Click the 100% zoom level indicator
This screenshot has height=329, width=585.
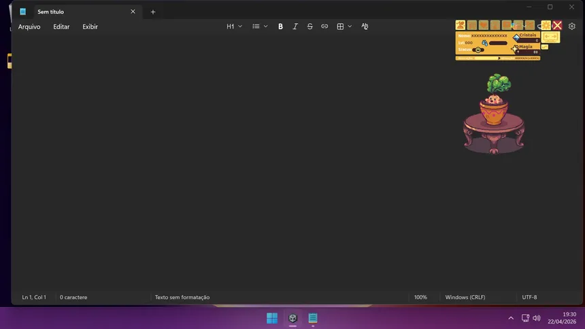(420, 297)
